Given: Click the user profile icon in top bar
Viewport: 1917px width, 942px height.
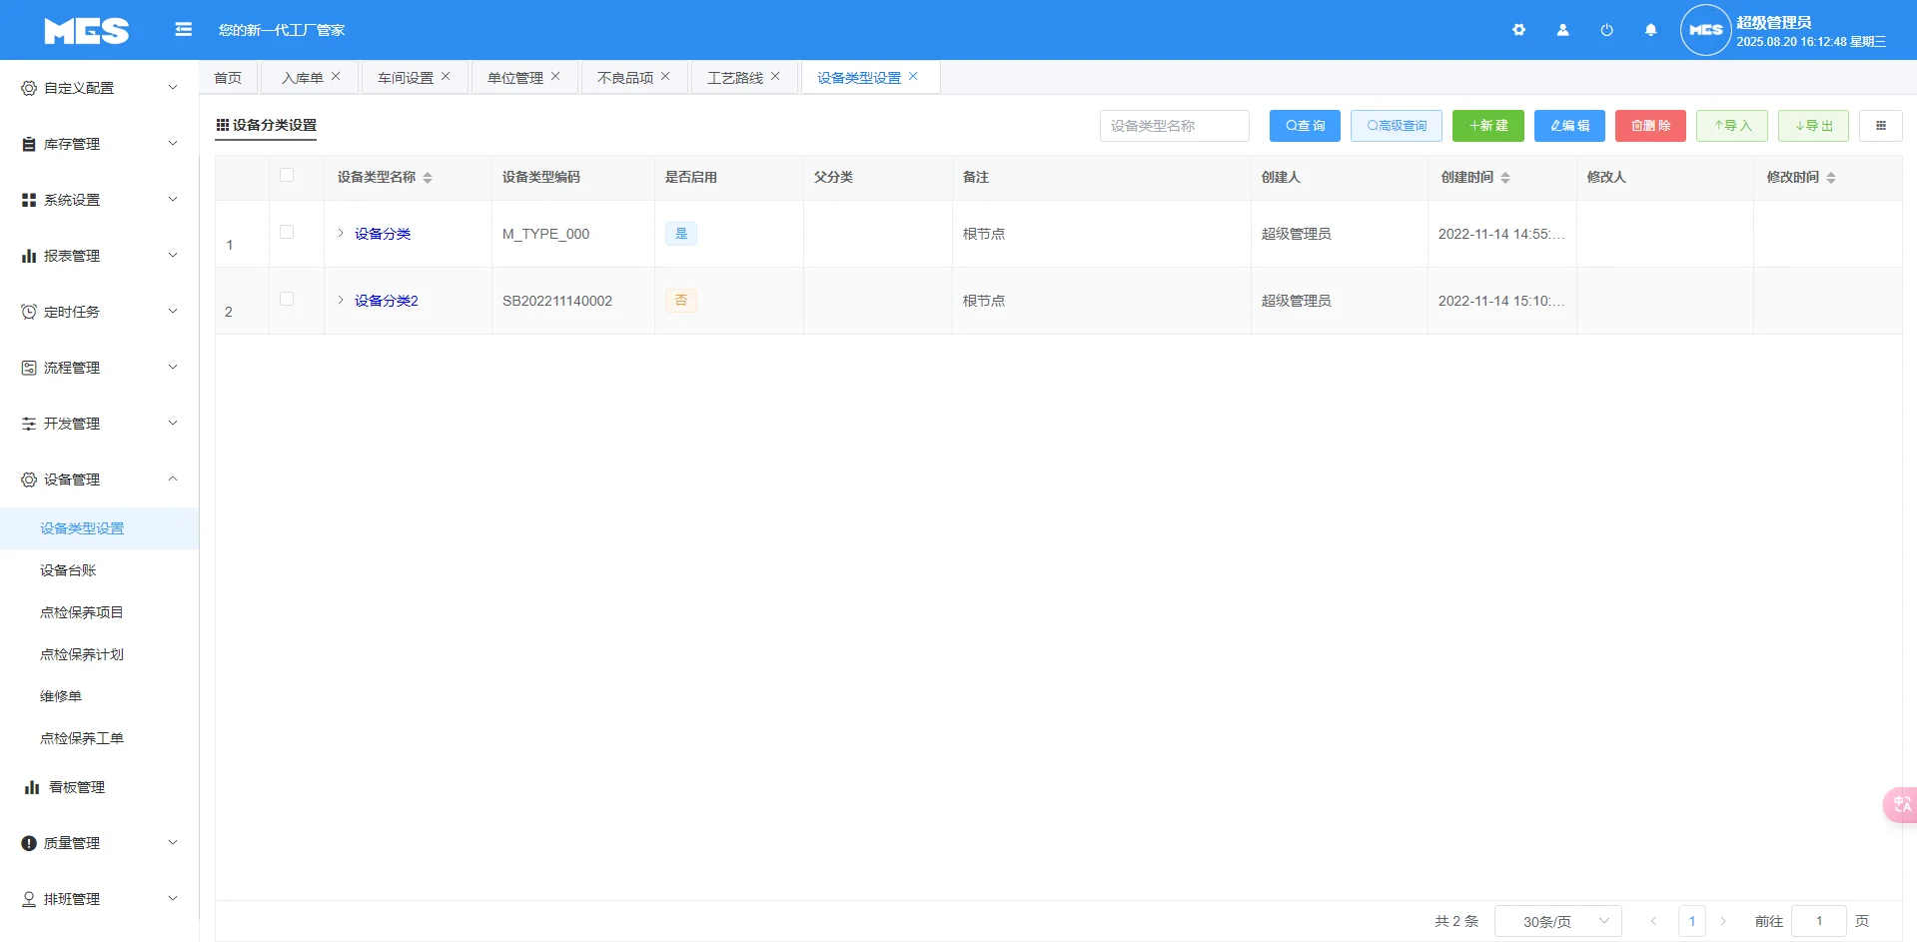Looking at the screenshot, I should point(1561,30).
